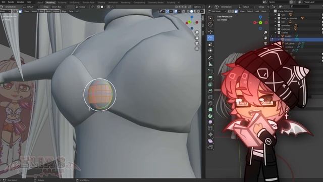Select the head_accessories collection in outliner
The width and height of the screenshot is (323, 182).
(289, 18)
